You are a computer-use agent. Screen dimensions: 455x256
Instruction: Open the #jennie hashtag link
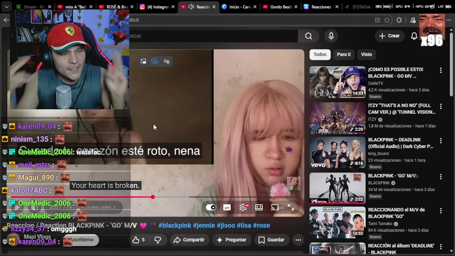point(204,225)
